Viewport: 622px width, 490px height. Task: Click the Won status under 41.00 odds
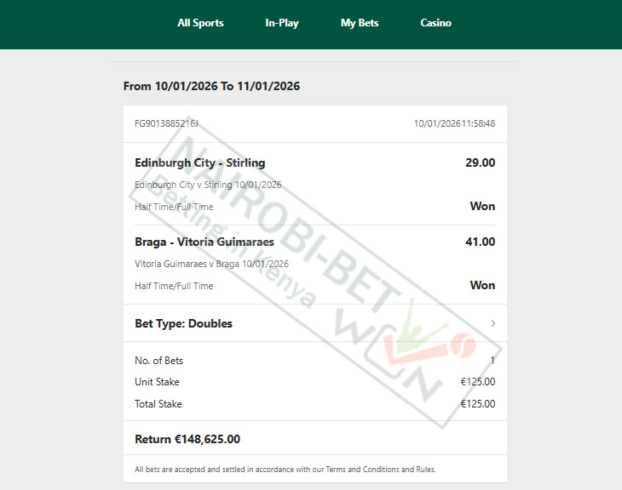[x=482, y=285]
